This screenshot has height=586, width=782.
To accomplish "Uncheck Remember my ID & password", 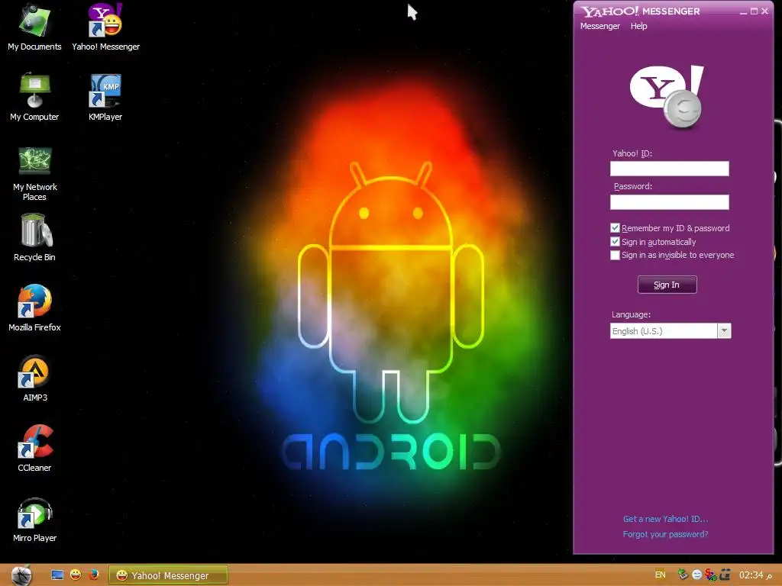I will [x=615, y=227].
